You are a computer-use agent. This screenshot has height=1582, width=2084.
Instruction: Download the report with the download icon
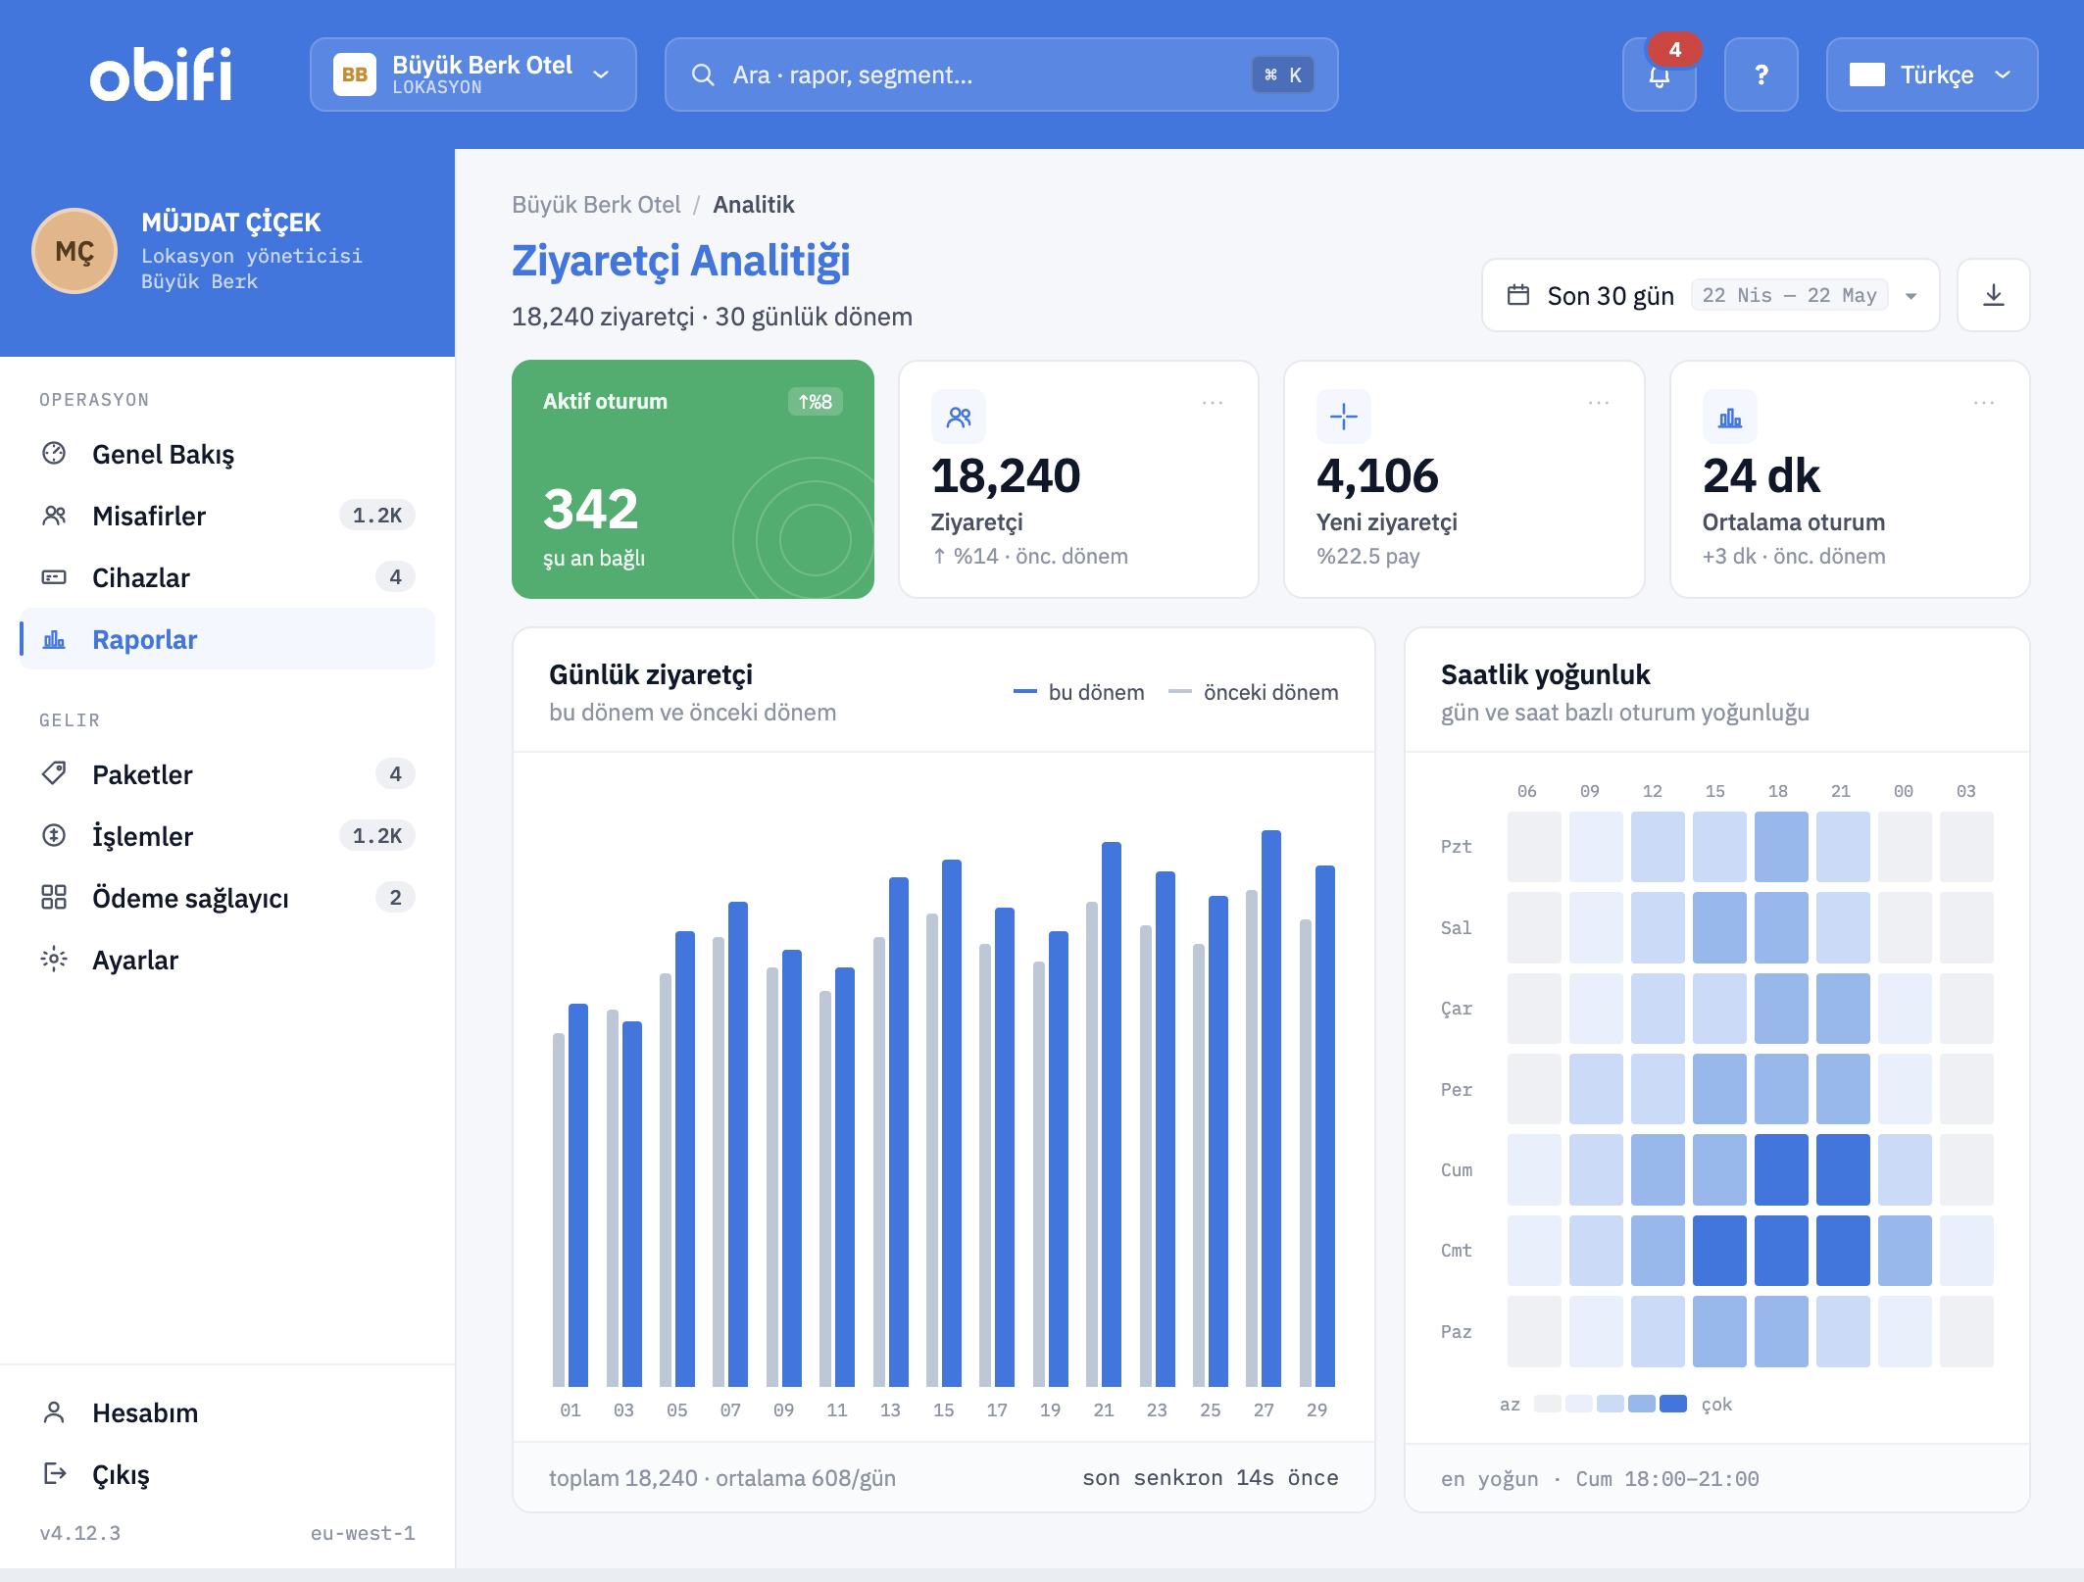[x=1993, y=295]
